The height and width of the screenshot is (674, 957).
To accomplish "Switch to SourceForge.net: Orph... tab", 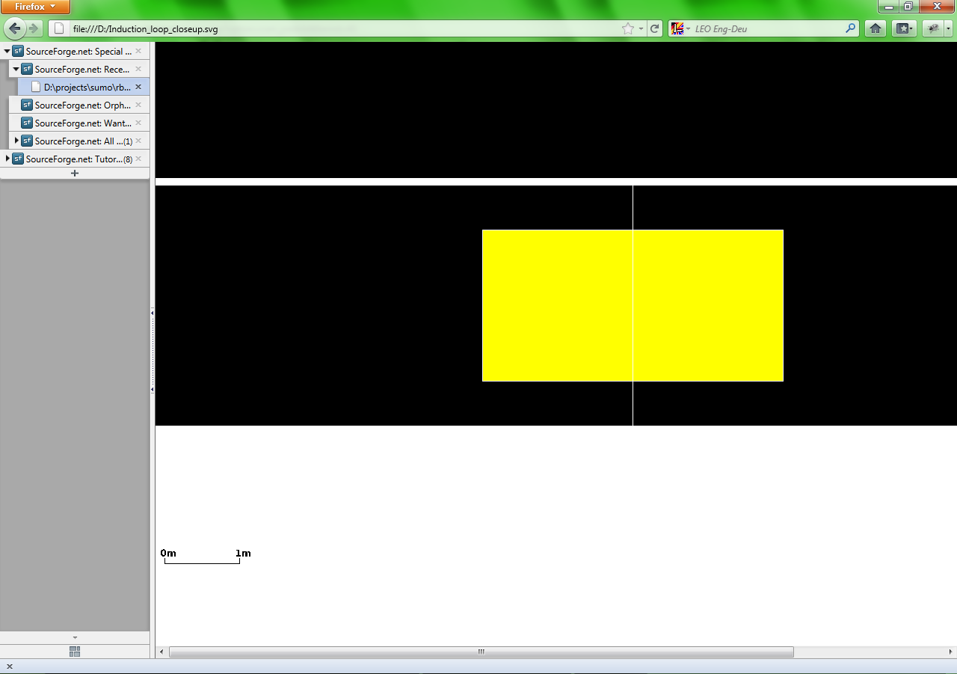I will (82, 105).
